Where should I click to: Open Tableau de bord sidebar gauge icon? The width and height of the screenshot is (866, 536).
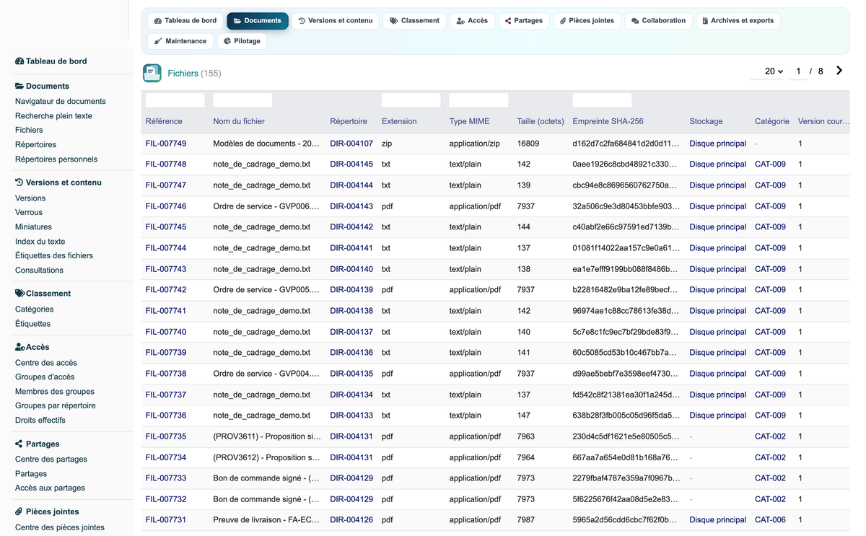(x=19, y=61)
